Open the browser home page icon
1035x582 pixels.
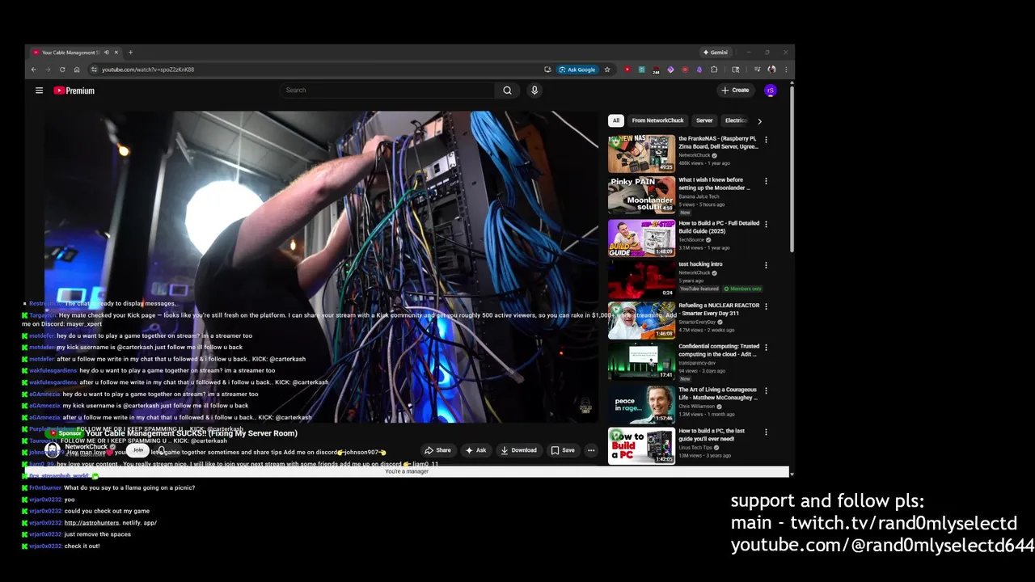(x=77, y=70)
